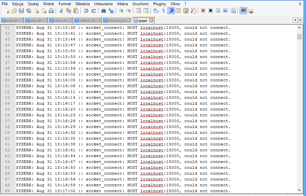The image size is (306, 196).
Task: Switch to the stop.sh tab
Action: pyautogui.click(x=36, y=20)
